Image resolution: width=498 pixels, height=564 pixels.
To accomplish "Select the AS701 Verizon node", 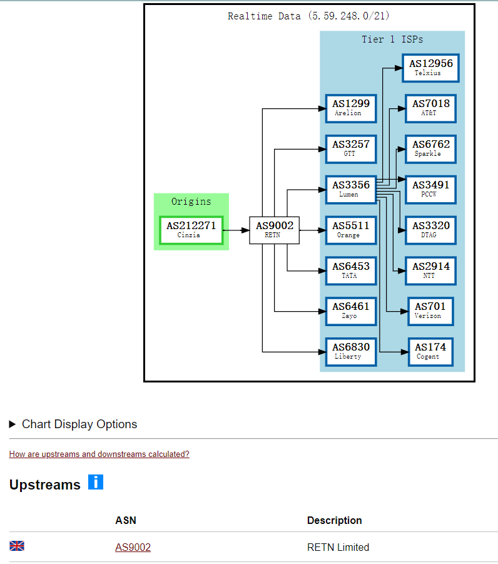I will click(x=430, y=311).
